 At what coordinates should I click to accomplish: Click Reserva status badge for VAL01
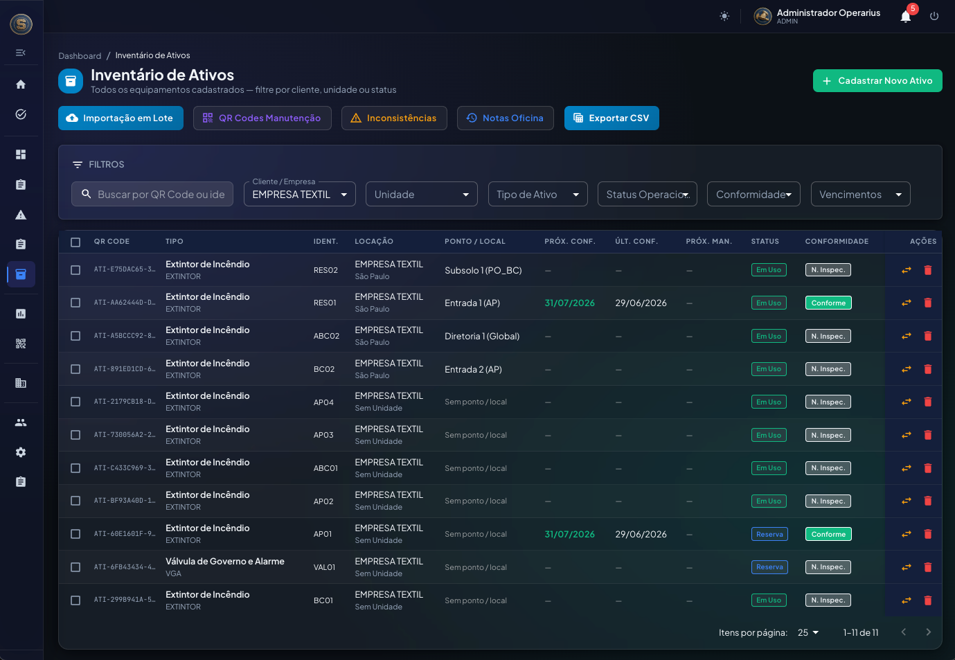tap(769, 567)
